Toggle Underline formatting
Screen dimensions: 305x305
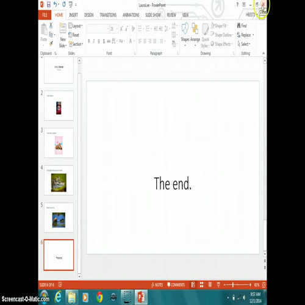[99, 41]
